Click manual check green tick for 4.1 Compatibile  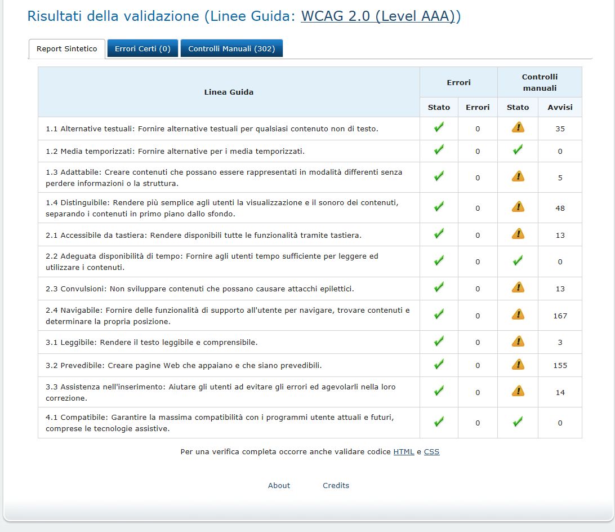518,422
